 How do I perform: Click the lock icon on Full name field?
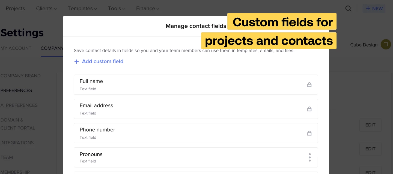(309, 85)
